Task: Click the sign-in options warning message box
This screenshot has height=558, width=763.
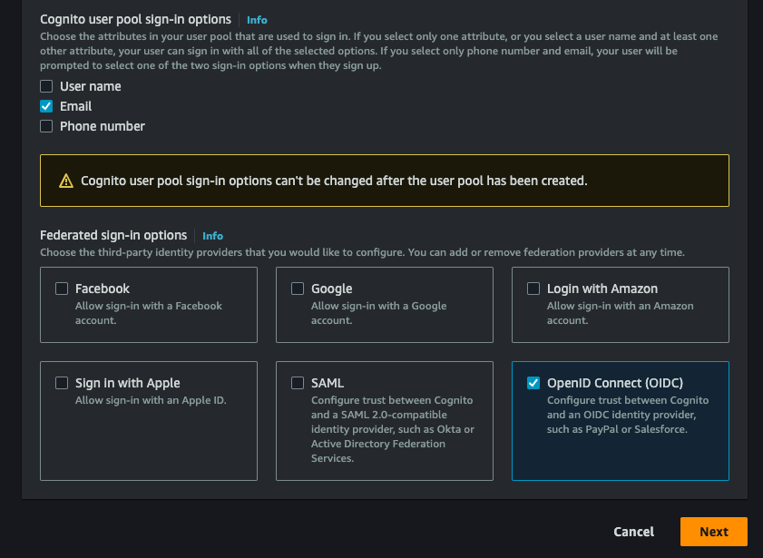Action: [x=384, y=180]
